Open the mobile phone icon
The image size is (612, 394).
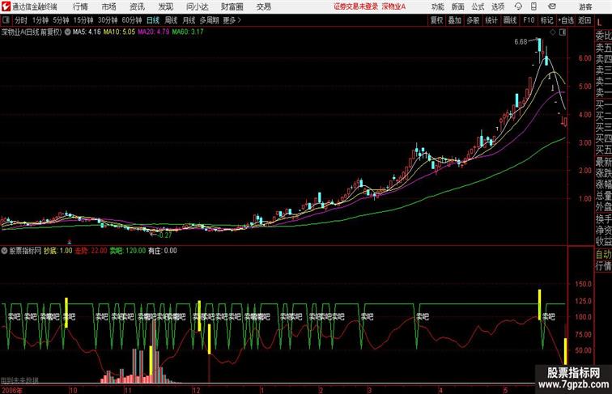pyautogui.click(x=533, y=6)
